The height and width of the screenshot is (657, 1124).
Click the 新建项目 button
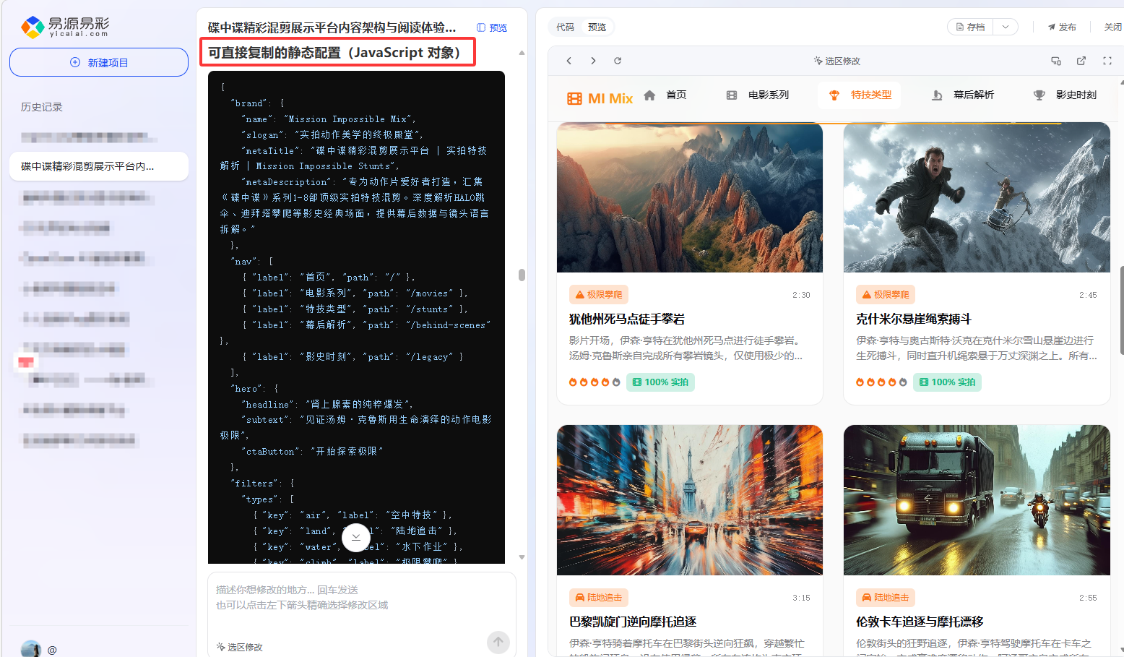point(98,62)
